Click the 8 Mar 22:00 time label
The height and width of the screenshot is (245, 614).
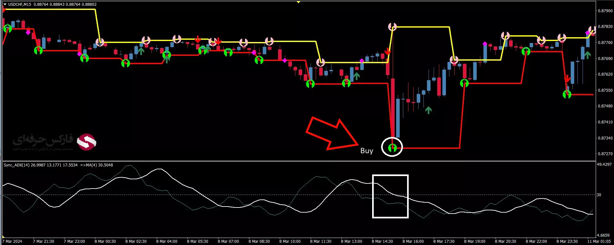pyautogui.click(x=536, y=241)
